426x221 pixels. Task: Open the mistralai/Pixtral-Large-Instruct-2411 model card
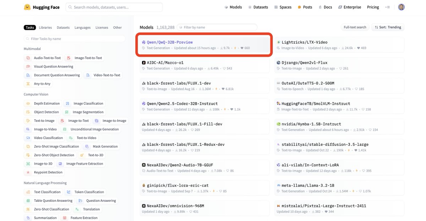pyautogui.click(x=339, y=209)
